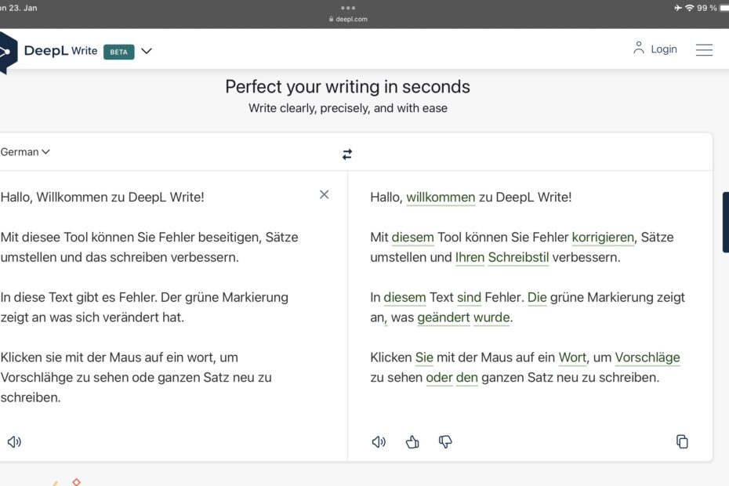Screen dimensions: 729x486
Task: Click the Wi-Fi status icon
Action: pos(690,8)
